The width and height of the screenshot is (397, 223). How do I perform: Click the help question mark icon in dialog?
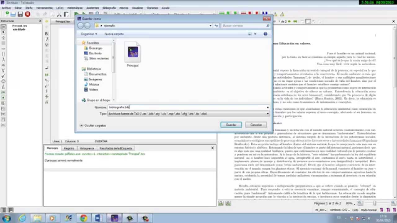(x=265, y=34)
